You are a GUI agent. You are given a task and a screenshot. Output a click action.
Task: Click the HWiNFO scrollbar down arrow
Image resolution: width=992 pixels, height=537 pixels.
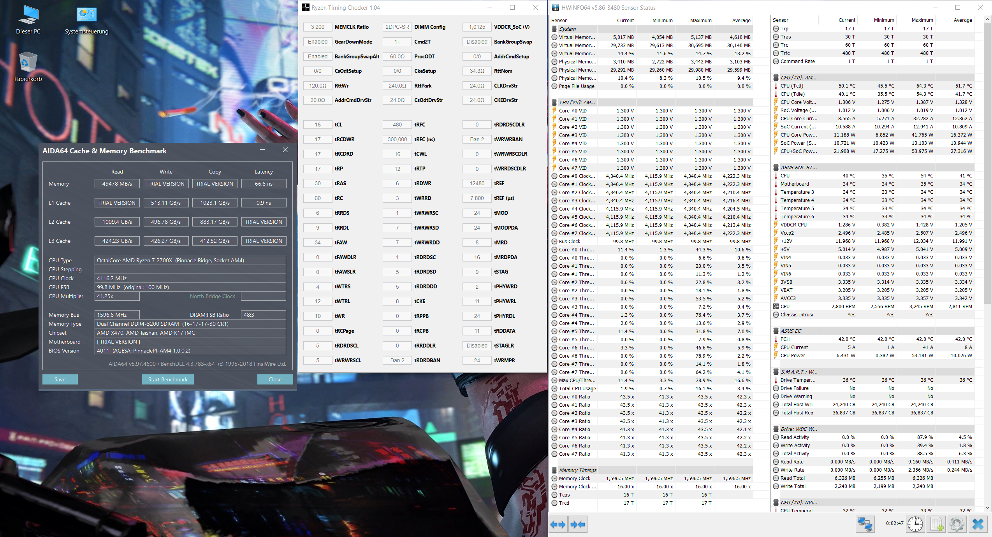(987, 507)
